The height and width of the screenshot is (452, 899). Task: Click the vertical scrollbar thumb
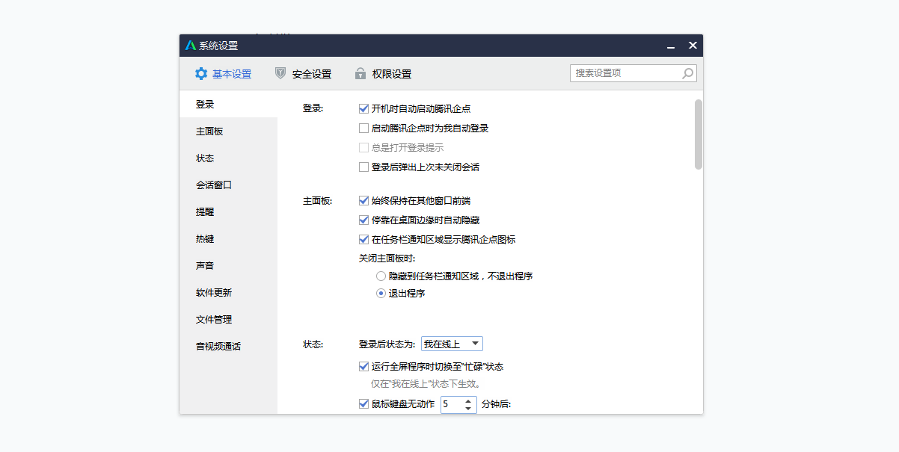699,134
